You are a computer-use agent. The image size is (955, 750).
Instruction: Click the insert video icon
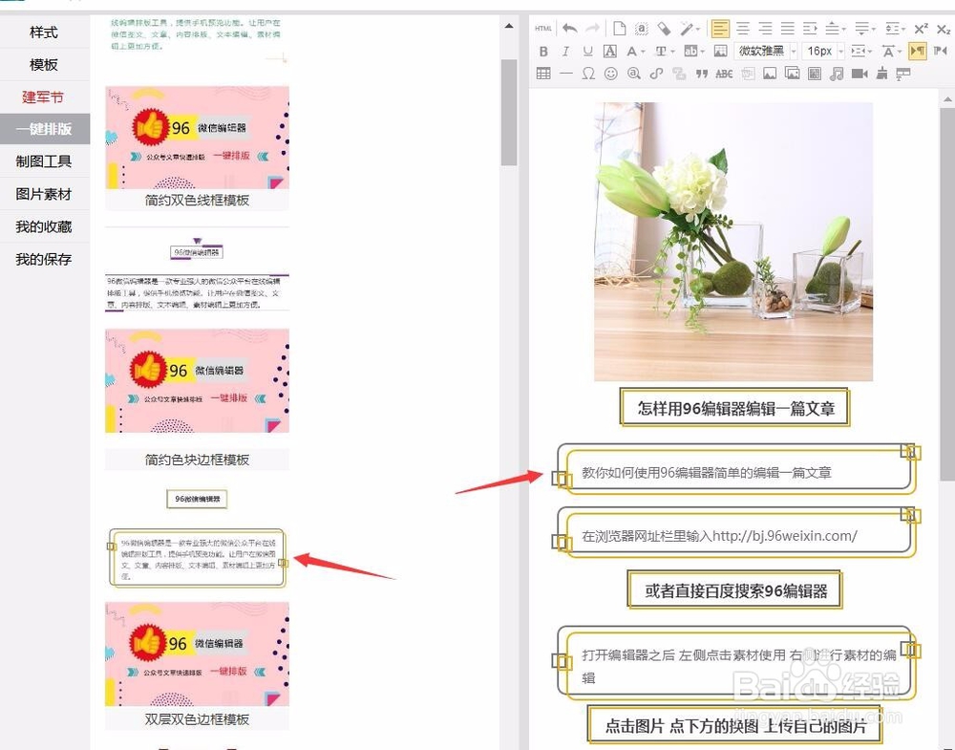point(858,74)
